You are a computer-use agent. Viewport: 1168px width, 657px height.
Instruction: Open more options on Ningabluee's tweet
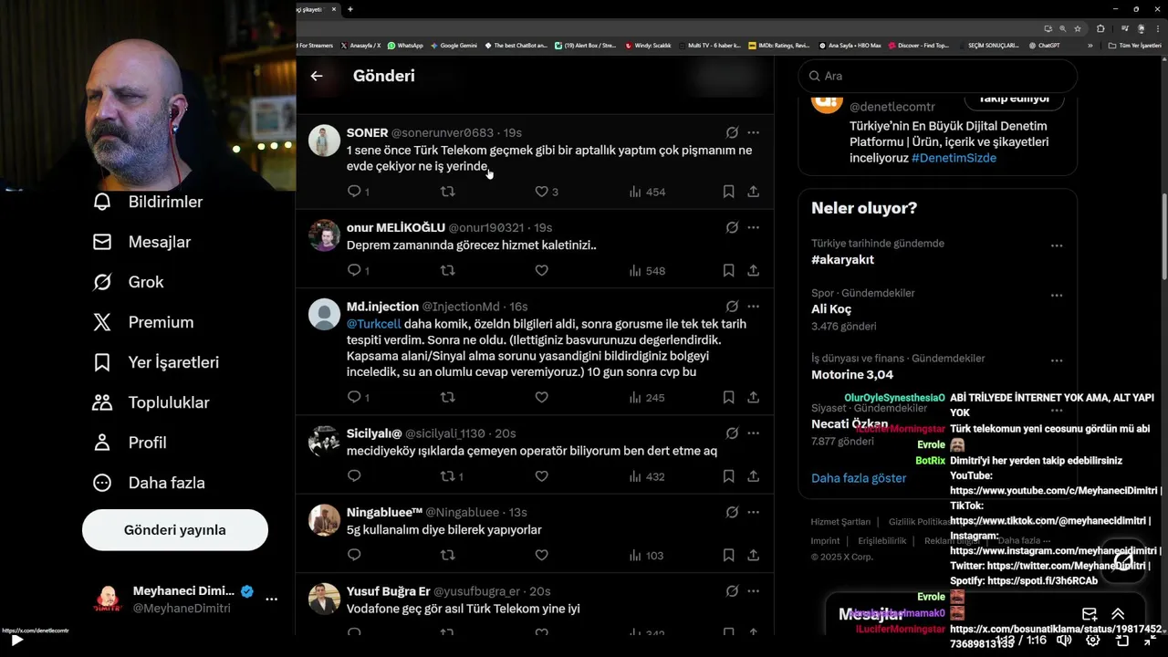pyautogui.click(x=753, y=512)
